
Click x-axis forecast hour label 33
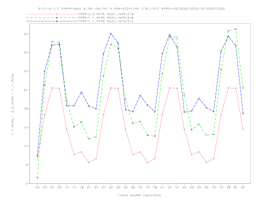(x=118, y=187)
